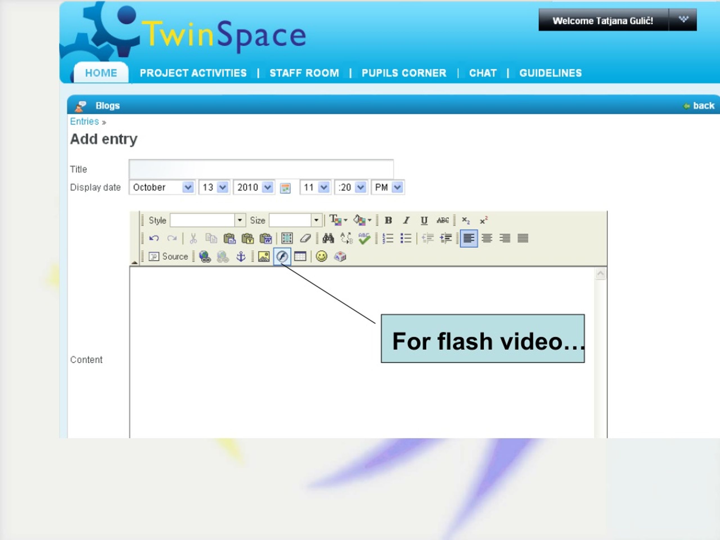
Task: Click the Remove Format eraser icon
Action: click(x=305, y=238)
